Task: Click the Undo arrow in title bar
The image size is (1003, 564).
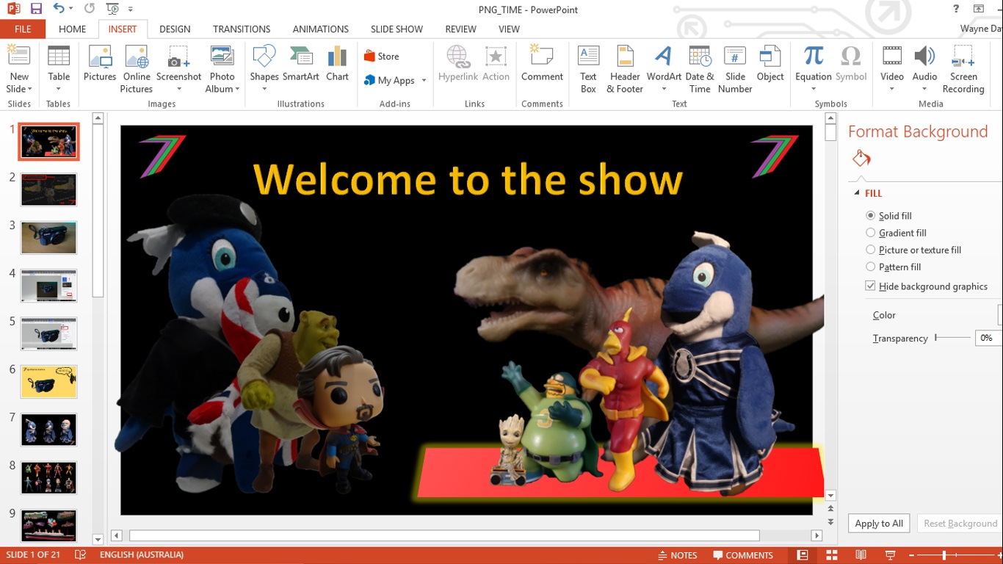Action: click(59, 10)
